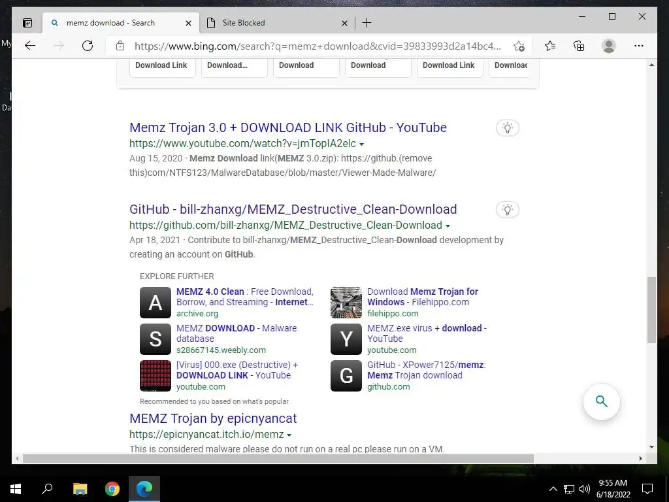This screenshot has height=502, width=669.
Task: Click the youtube 'Y' thumbnail
Action: 346,339
